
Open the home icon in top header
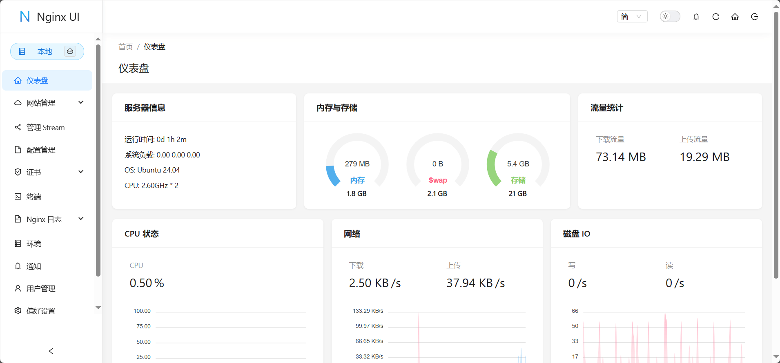coord(735,17)
